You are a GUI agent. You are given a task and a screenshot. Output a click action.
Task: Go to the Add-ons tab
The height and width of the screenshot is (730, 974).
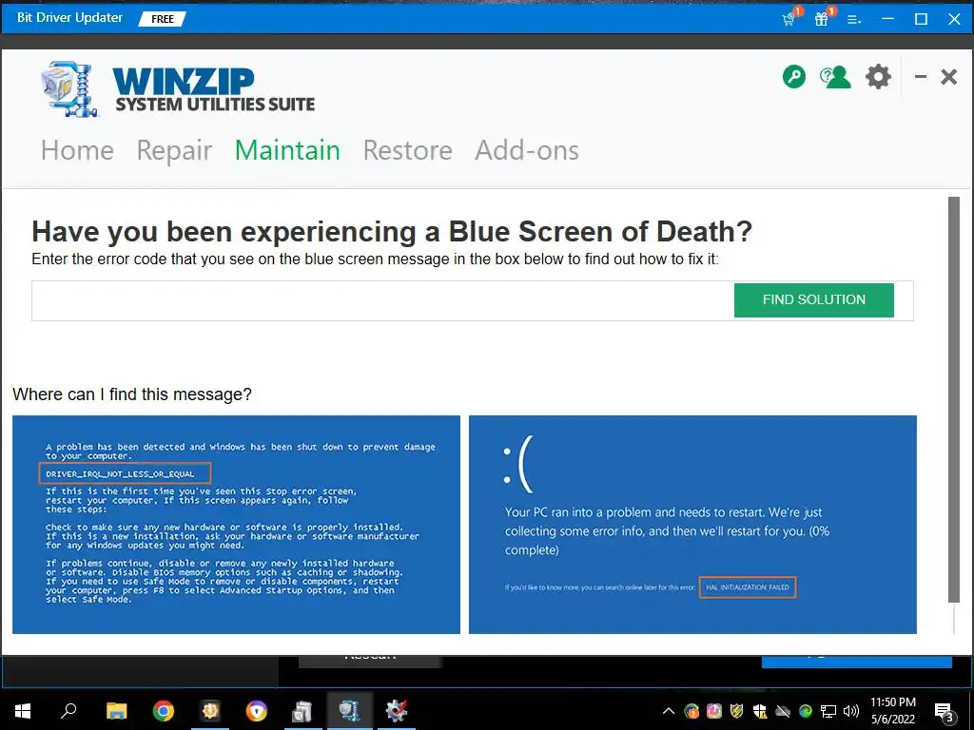pos(527,150)
